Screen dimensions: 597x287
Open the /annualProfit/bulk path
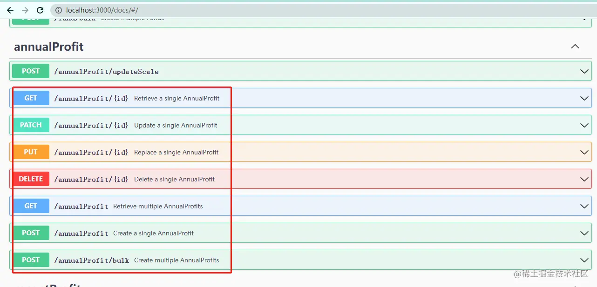[x=92, y=260]
